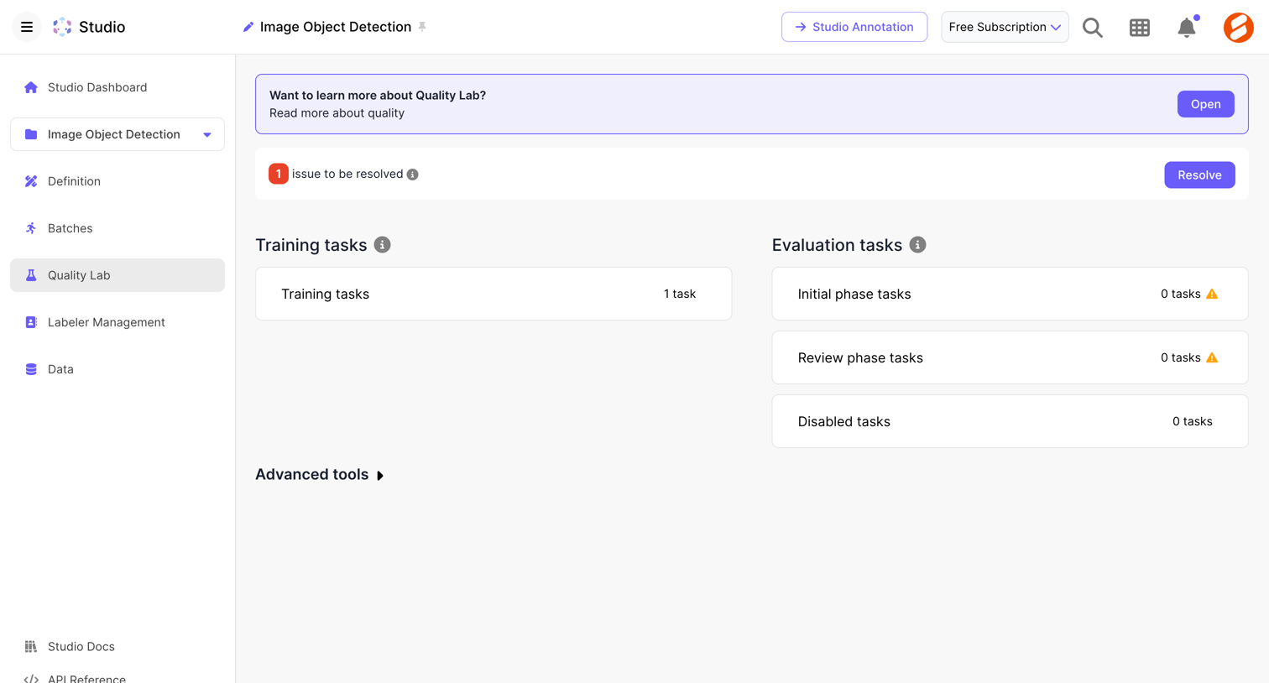Click the Studio Annotation button
Image resolution: width=1269 pixels, height=683 pixels.
pyautogui.click(x=854, y=27)
